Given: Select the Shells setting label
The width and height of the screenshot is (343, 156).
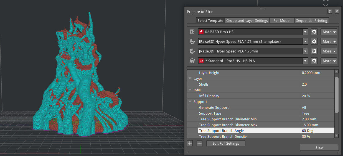Looking at the screenshot, I should point(204,84).
